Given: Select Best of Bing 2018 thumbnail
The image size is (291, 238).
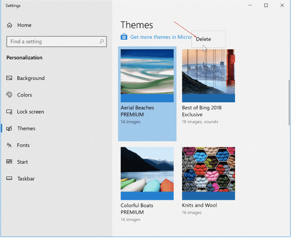Looking at the screenshot, I should [x=209, y=76].
